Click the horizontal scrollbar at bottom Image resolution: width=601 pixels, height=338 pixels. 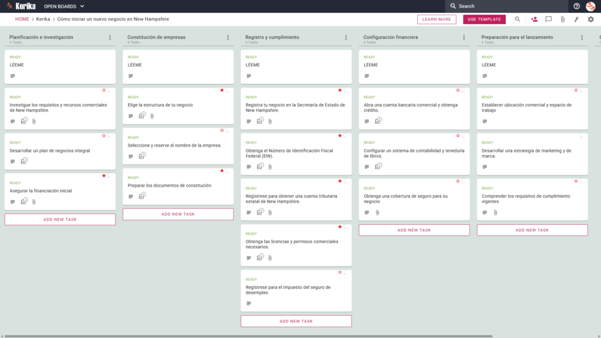click(248, 336)
